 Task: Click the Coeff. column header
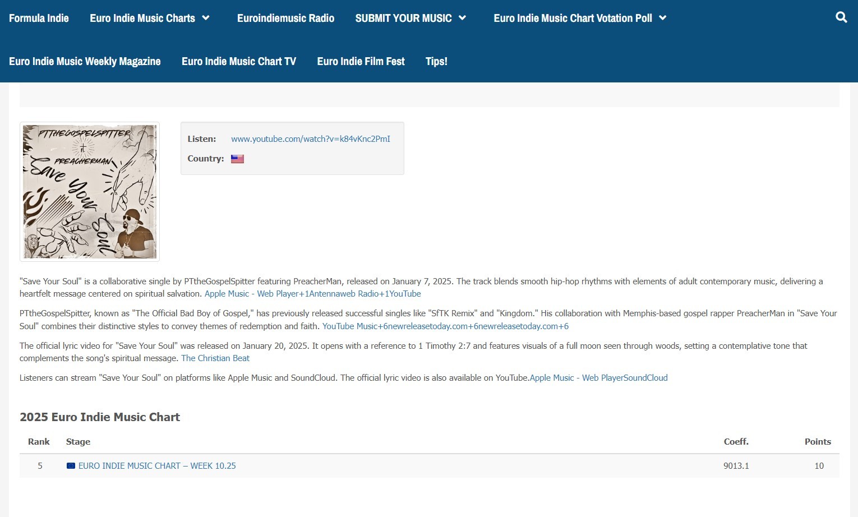point(736,442)
